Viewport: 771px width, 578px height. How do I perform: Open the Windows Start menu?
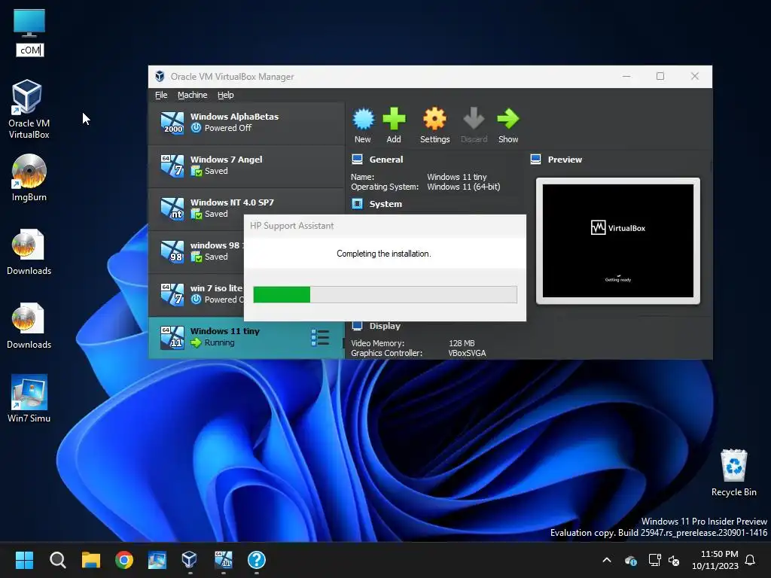[24, 560]
